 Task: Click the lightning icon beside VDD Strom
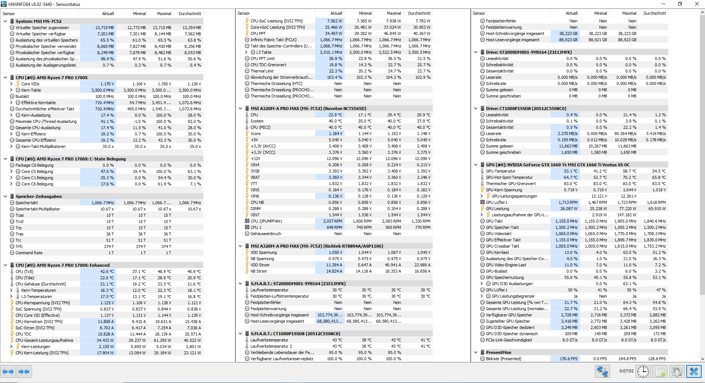tap(247, 265)
